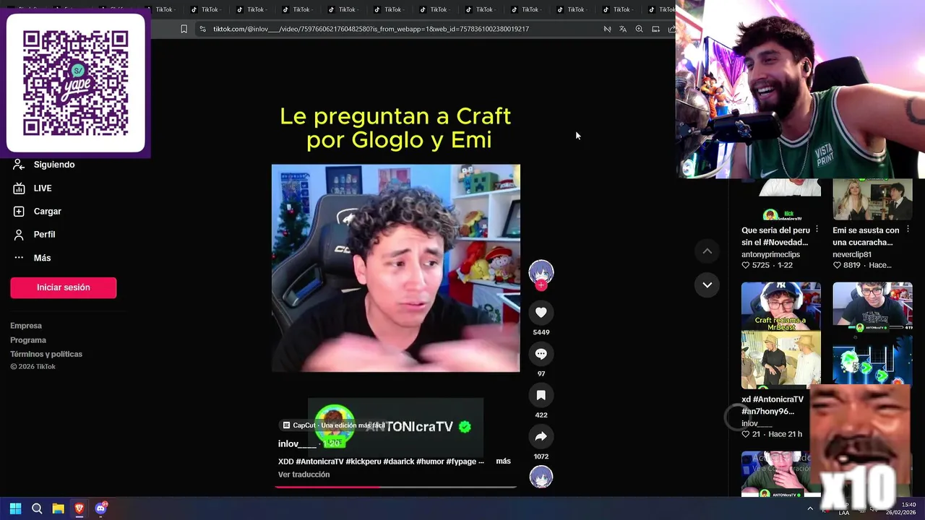Like the video using the heart icon

pos(541,313)
